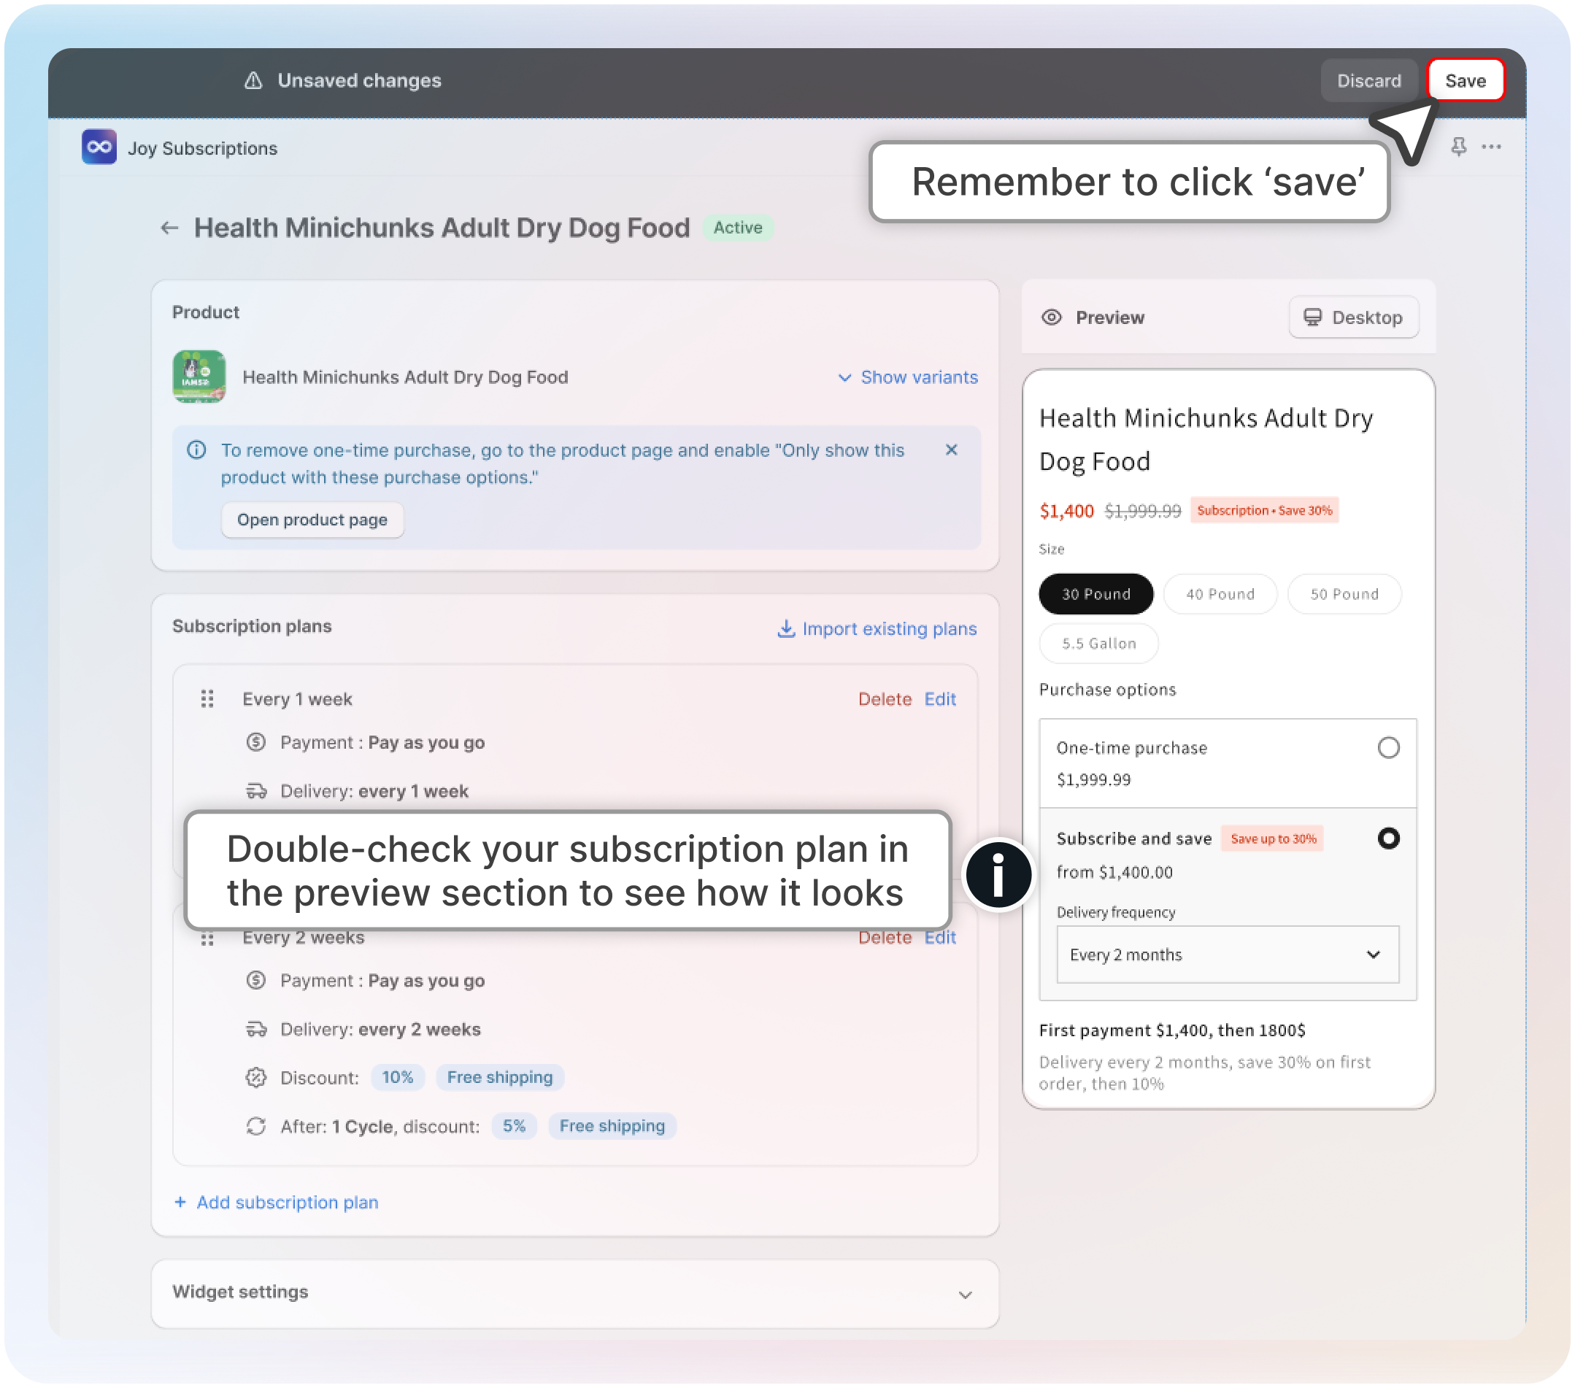Click the delivery truck icon for every 1 week

click(x=256, y=791)
